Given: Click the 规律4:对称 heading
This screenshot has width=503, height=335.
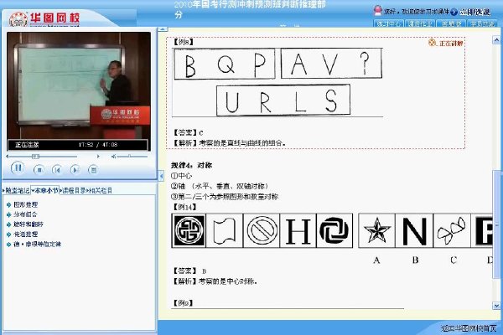Looking at the screenshot, I should click(x=191, y=166).
